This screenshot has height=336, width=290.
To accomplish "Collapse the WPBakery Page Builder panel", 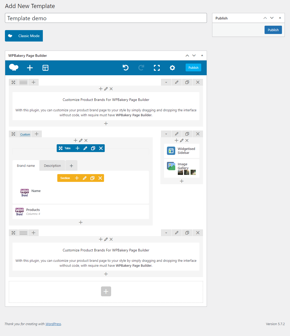I will click(202, 55).
